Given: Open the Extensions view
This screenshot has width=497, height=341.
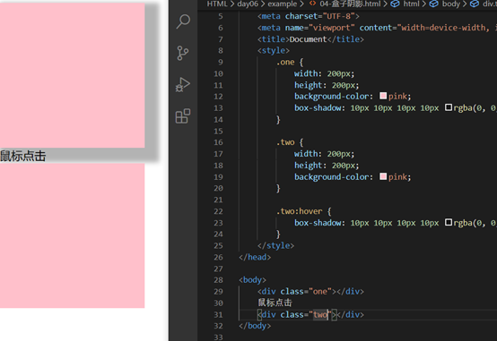Looking at the screenshot, I should coord(183,116).
